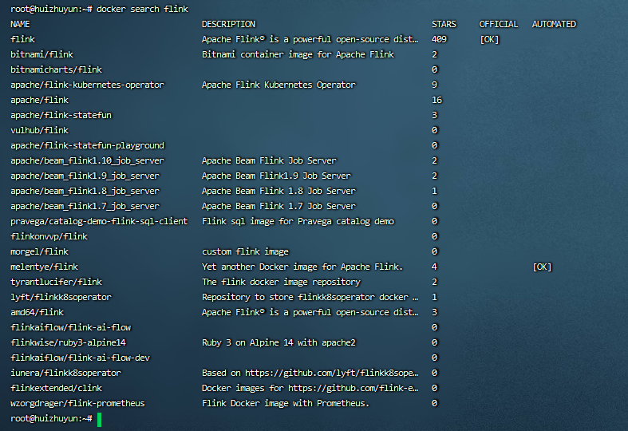Click description 'custom flink image'

point(245,251)
